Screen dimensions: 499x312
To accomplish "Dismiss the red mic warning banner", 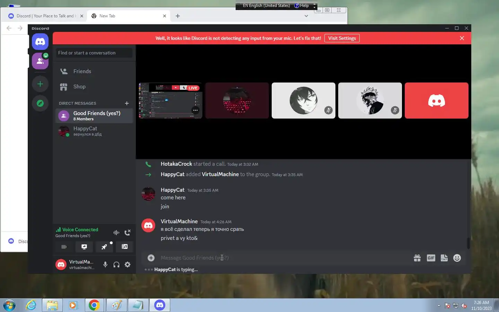I will coord(462,38).
